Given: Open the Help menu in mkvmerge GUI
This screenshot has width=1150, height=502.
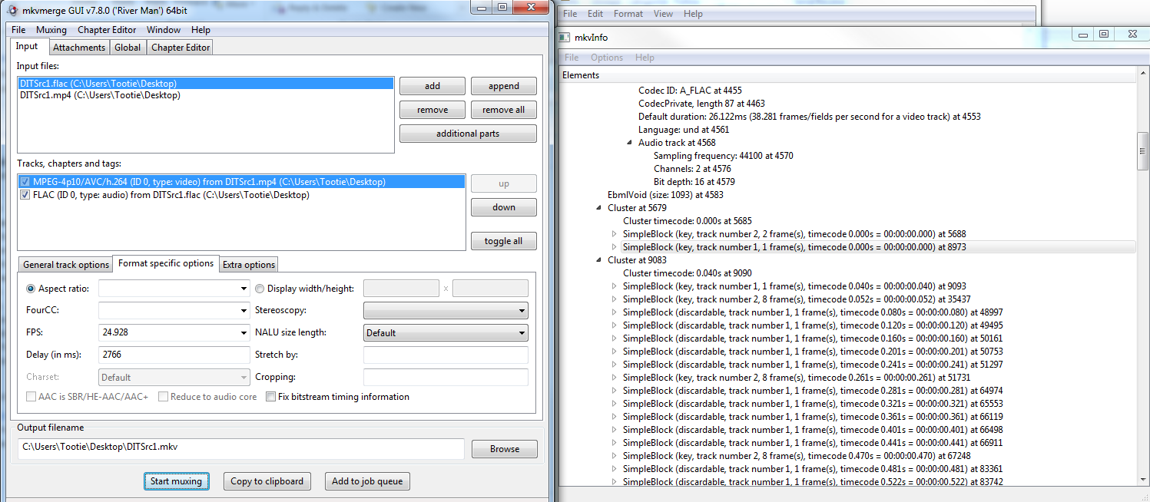Looking at the screenshot, I should tap(201, 30).
